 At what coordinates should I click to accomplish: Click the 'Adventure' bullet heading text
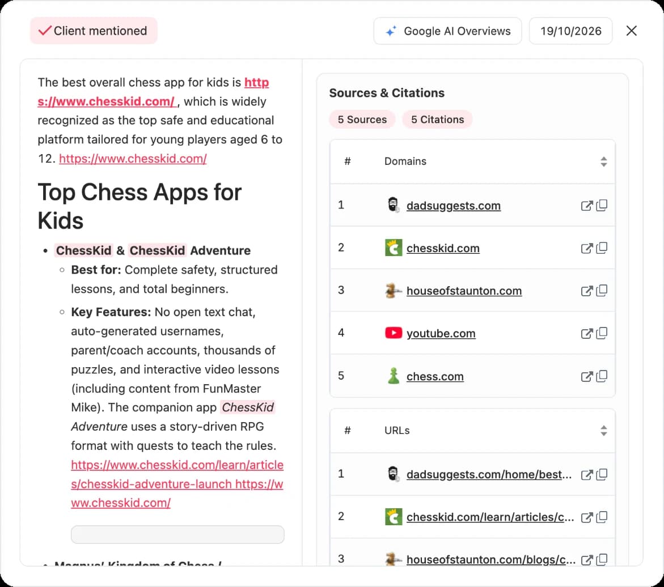(220, 250)
